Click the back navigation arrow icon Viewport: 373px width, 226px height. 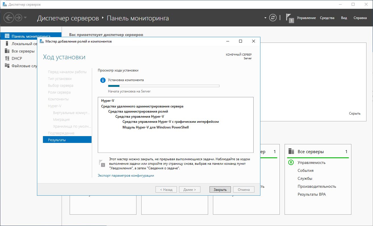9,18
